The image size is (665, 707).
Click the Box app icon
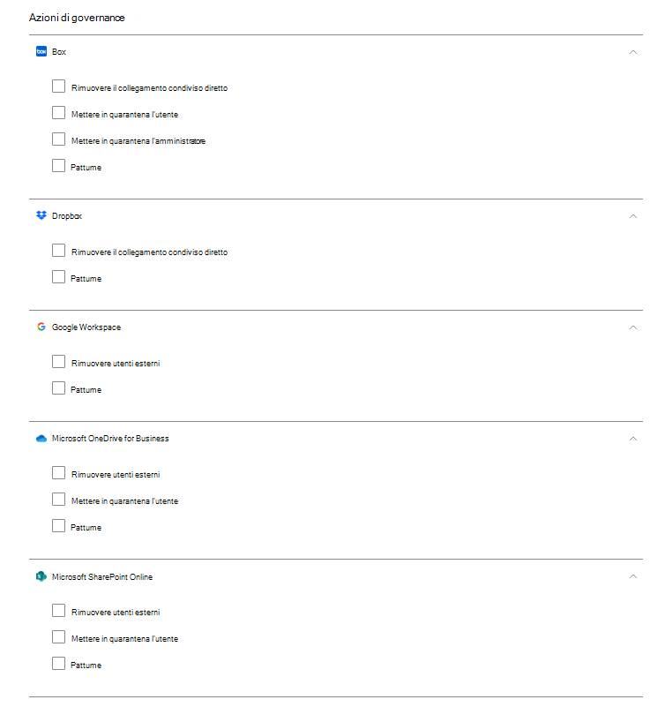41,52
